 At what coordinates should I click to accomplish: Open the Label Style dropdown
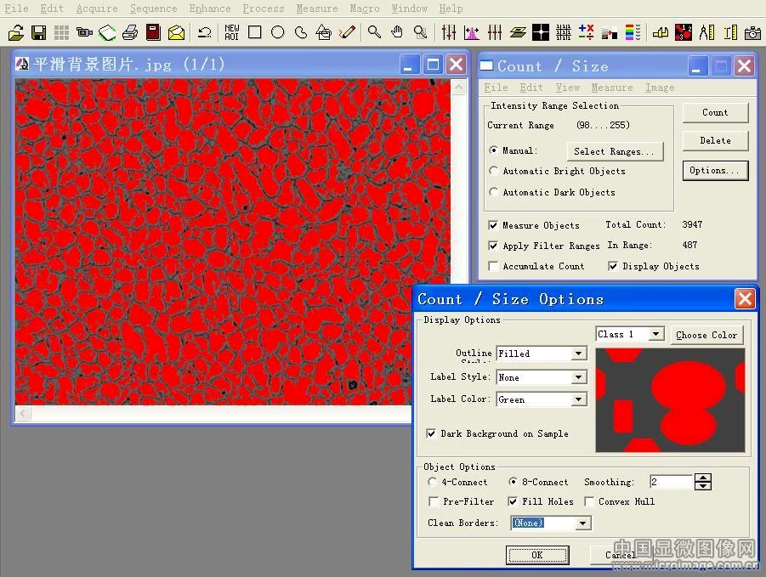pos(579,376)
